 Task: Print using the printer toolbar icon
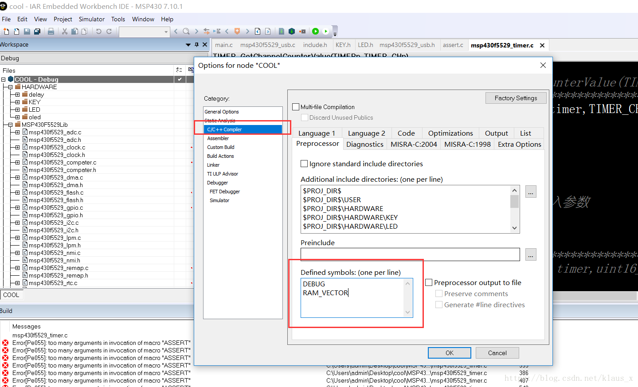[x=51, y=31]
